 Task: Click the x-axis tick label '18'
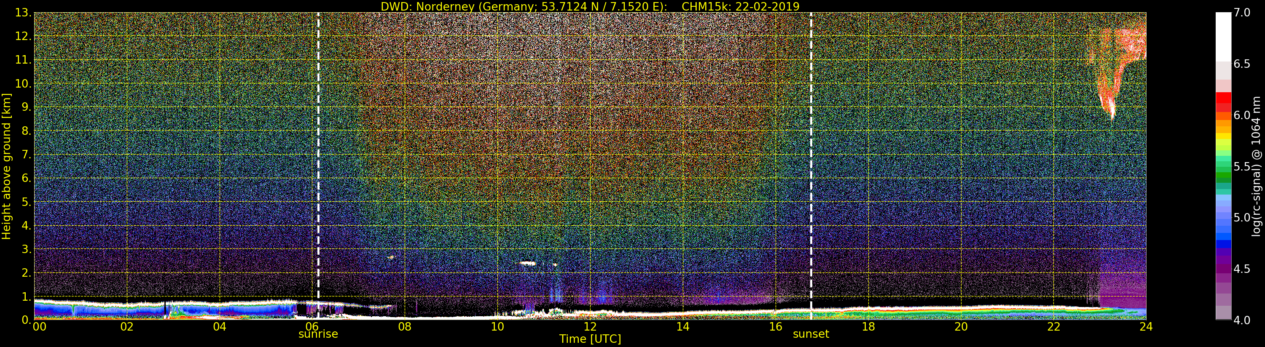868,326
